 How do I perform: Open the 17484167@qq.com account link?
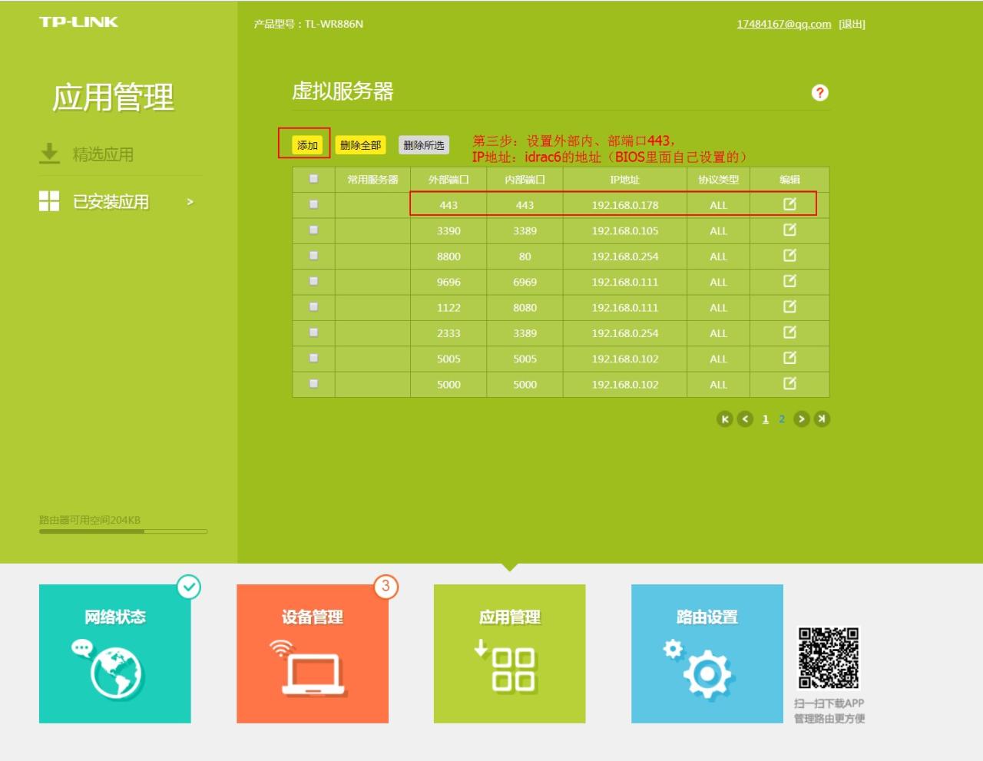[784, 24]
